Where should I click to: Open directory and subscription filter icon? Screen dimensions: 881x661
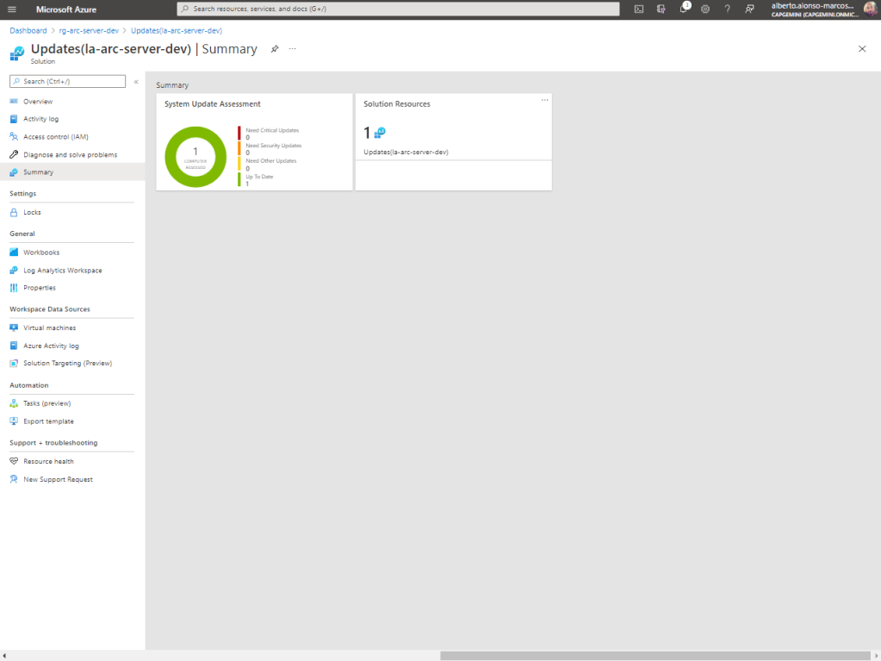pos(661,9)
